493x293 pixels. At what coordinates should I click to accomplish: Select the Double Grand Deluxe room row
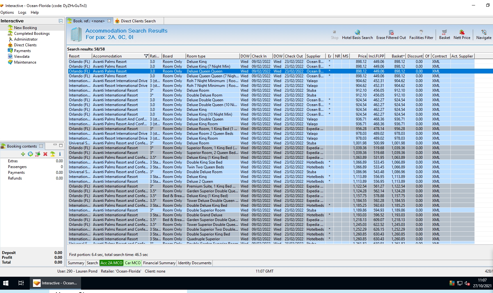[x=271, y=215]
